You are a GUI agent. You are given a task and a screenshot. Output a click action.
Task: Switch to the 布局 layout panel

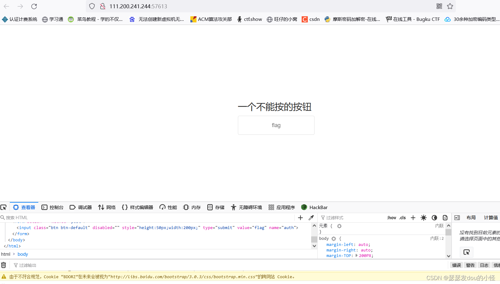point(471,217)
